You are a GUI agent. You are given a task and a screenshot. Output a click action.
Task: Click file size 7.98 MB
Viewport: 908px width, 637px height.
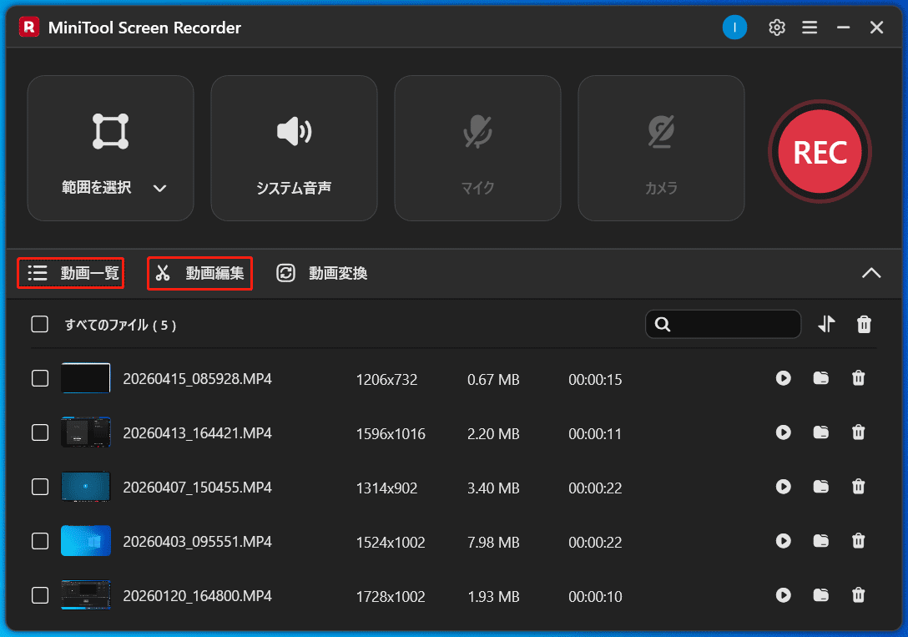tap(493, 543)
